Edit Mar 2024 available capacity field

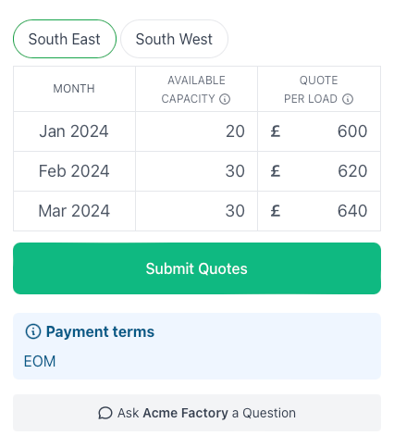tap(196, 211)
